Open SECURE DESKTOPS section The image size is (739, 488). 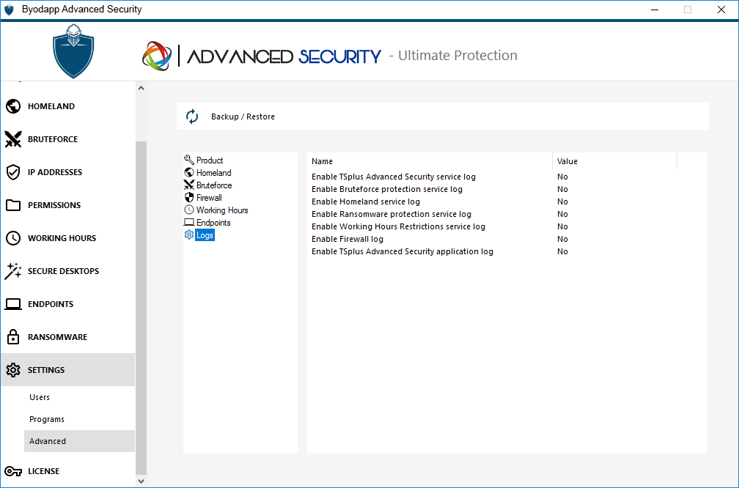(x=68, y=271)
